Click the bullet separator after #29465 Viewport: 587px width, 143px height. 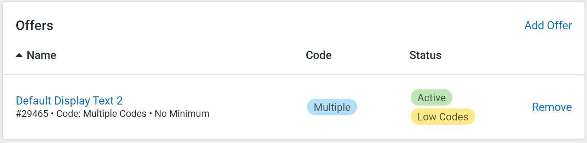tap(52, 114)
